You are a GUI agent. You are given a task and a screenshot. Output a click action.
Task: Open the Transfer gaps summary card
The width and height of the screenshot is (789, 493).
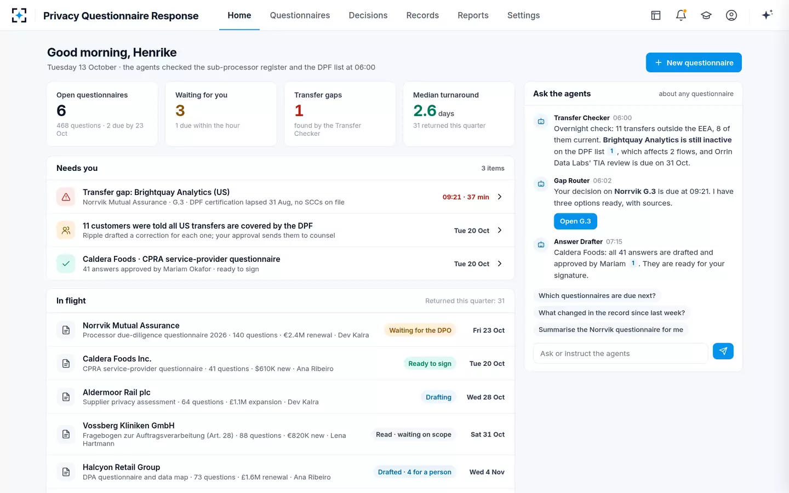(x=340, y=114)
